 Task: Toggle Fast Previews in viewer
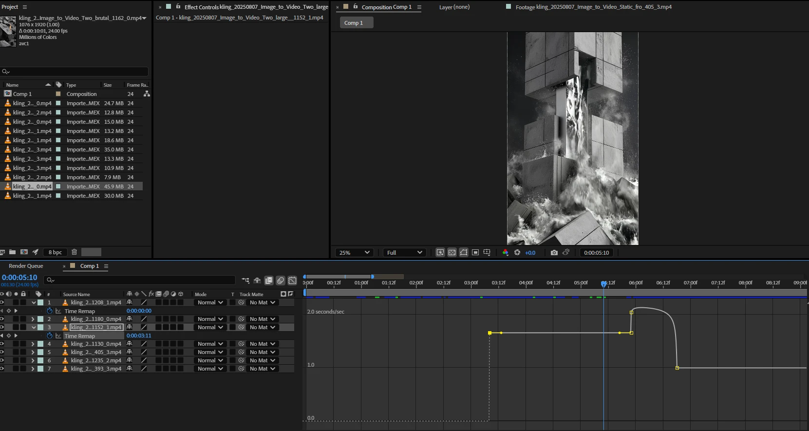(440, 252)
